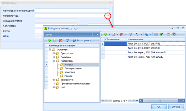Screen dimensions: 186x111
Task: Select the Основная root folder
Action: (62, 50)
